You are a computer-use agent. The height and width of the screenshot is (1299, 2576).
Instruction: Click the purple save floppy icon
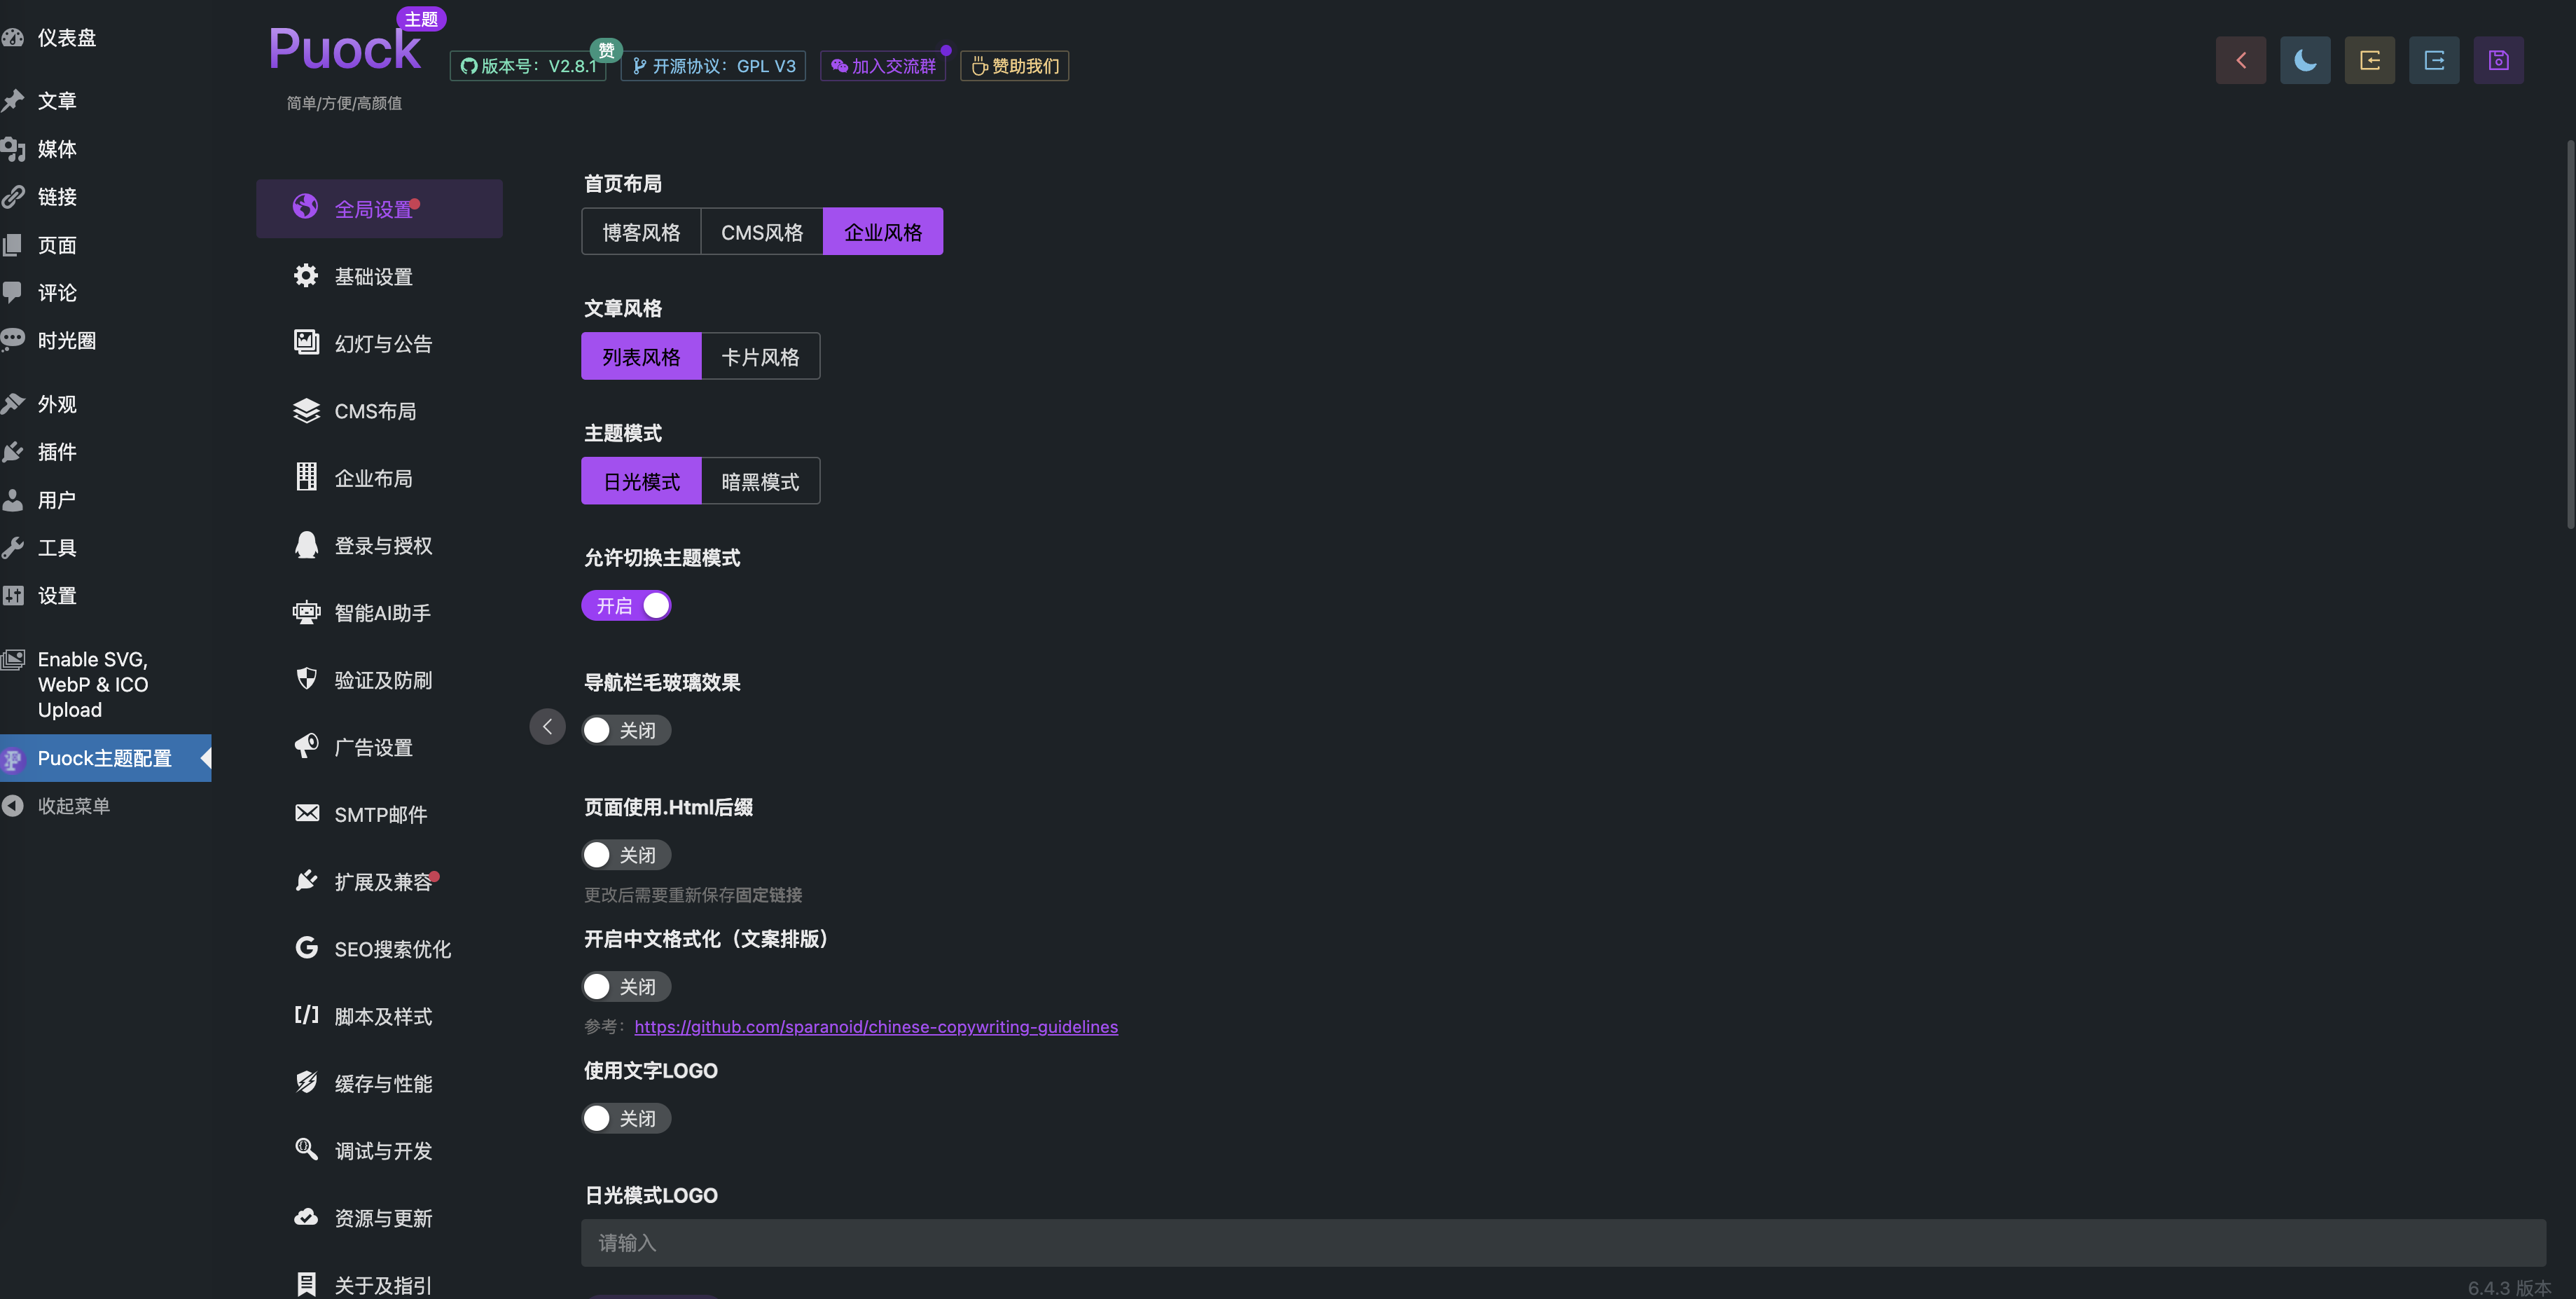pyautogui.click(x=2498, y=60)
